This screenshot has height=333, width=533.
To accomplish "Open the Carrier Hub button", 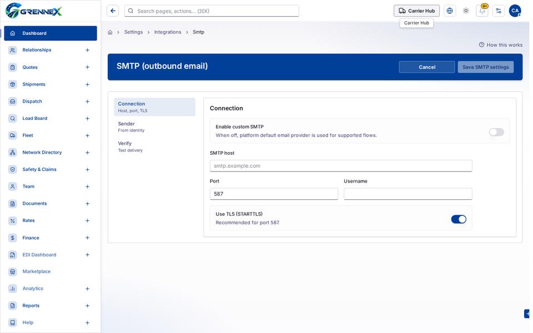I will tap(416, 11).
